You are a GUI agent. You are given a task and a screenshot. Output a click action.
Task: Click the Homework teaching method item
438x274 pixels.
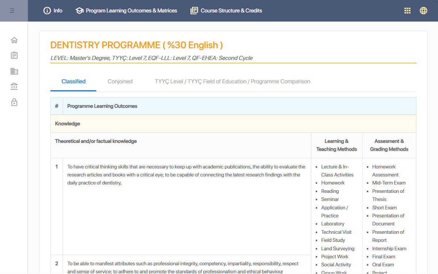[x=333, y=183]
